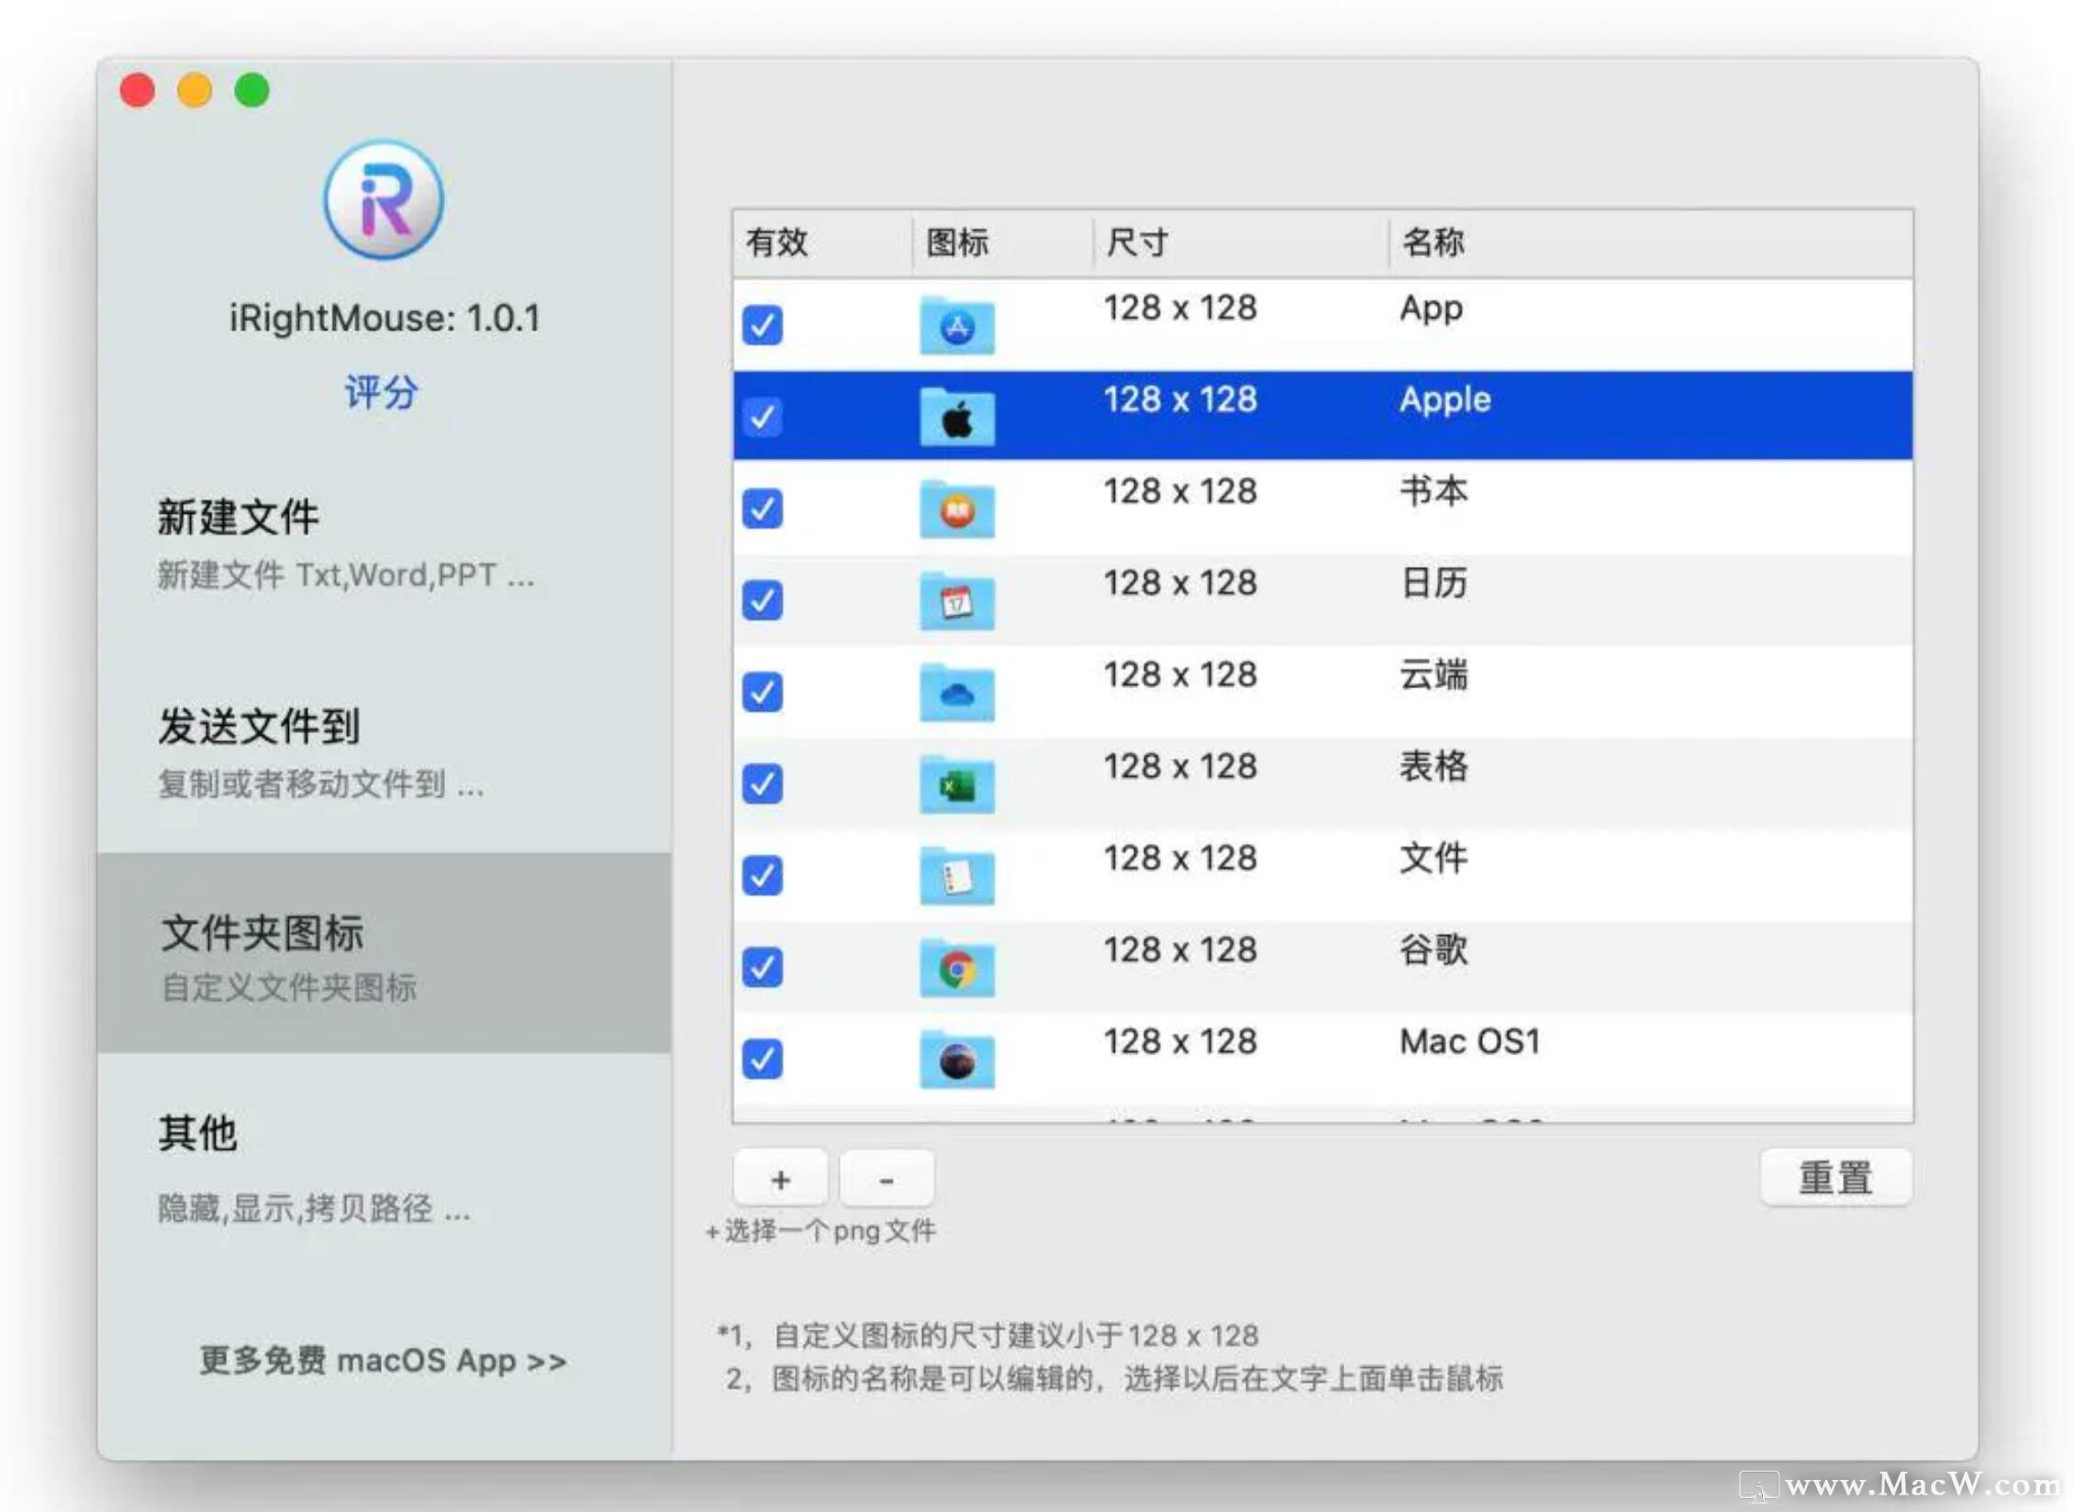2074x1512 pixels.
Task: Click the 云端 cloud folder icon
Action: coord(956,693)
